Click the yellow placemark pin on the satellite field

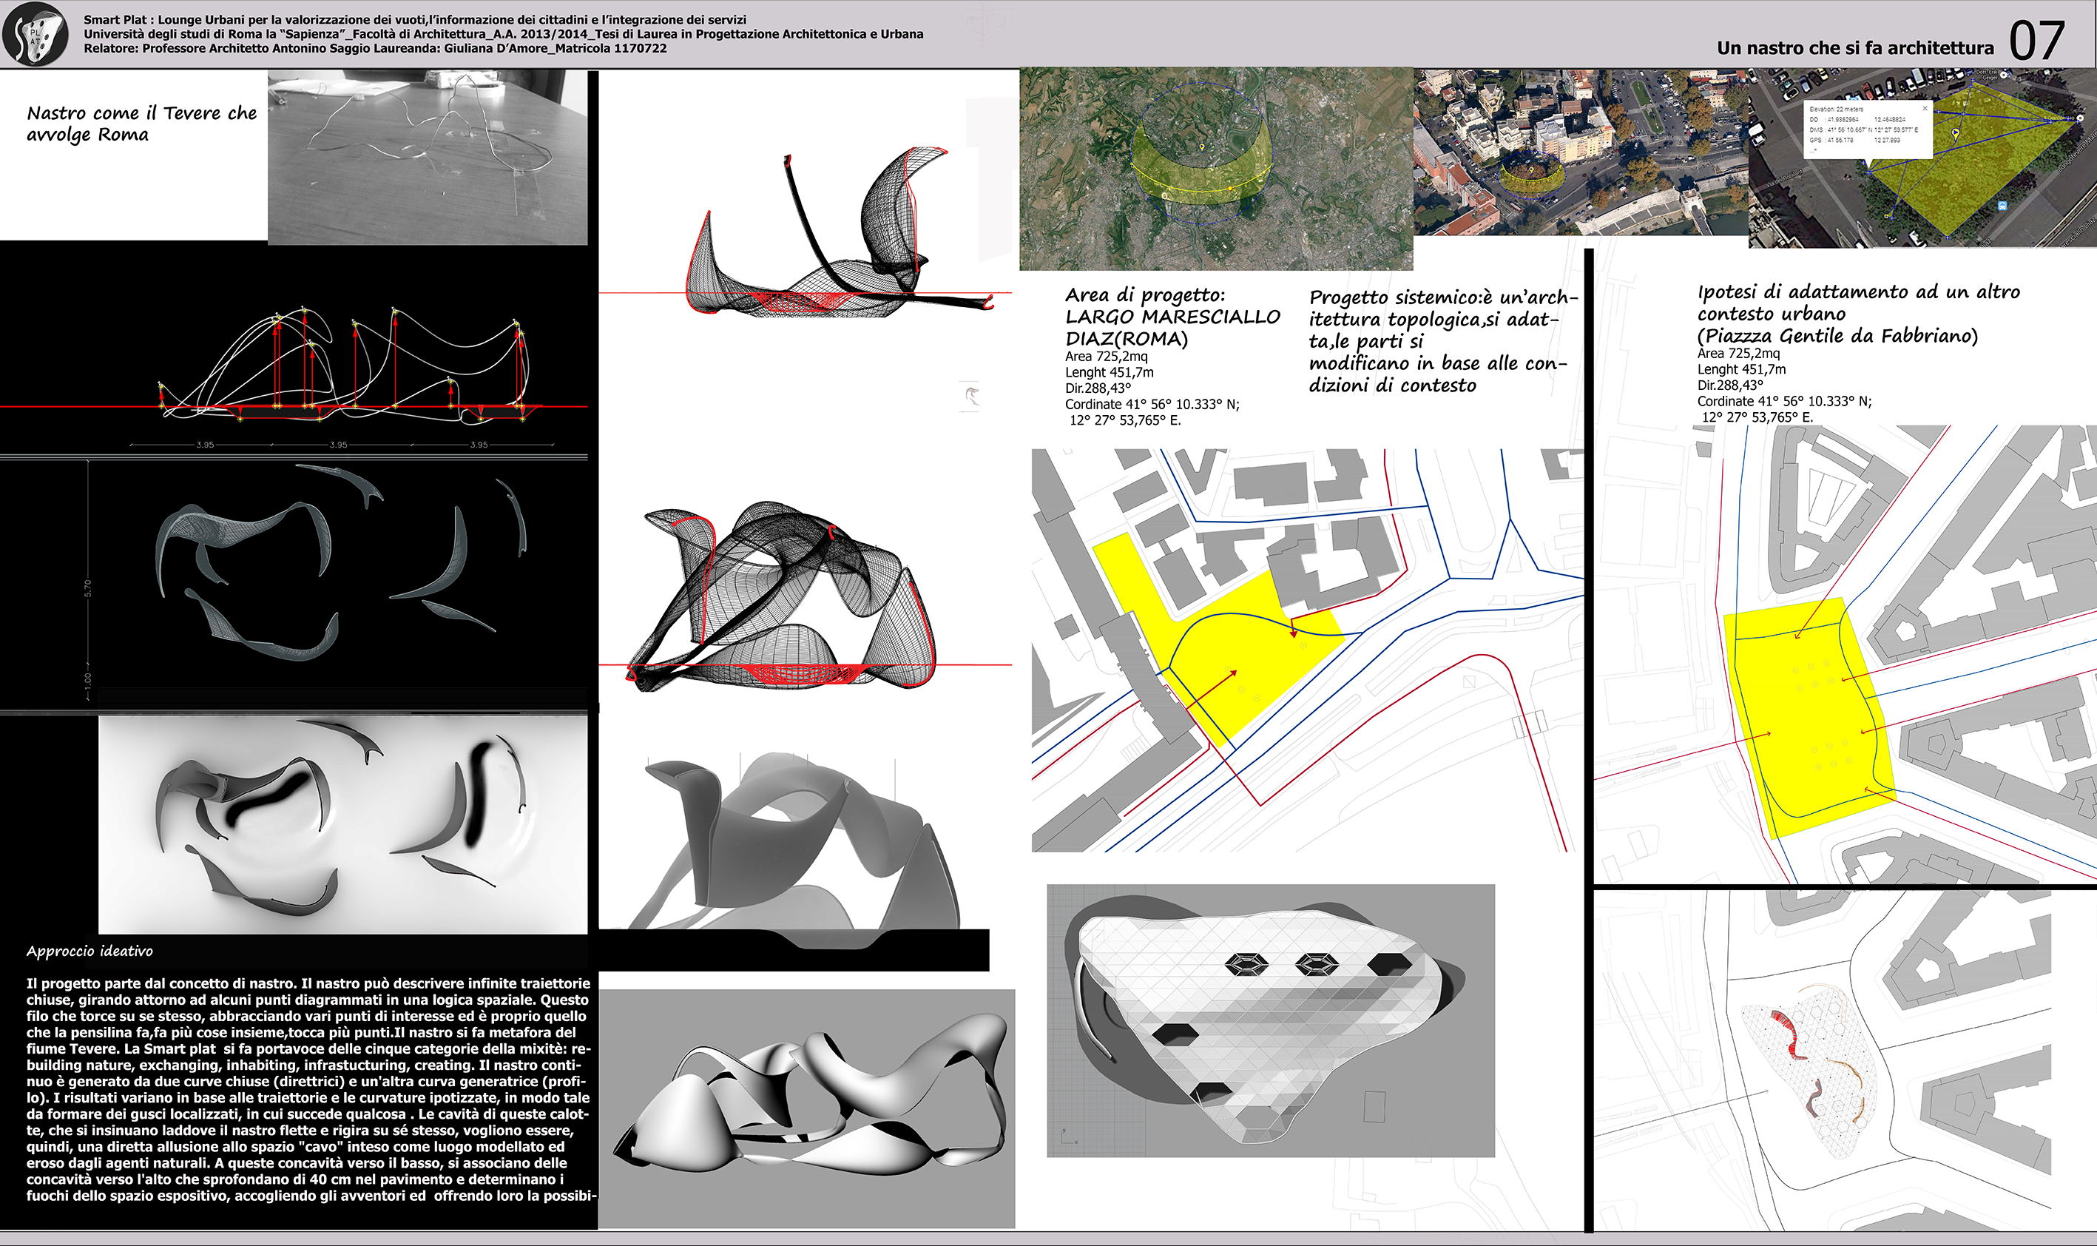1955,133
